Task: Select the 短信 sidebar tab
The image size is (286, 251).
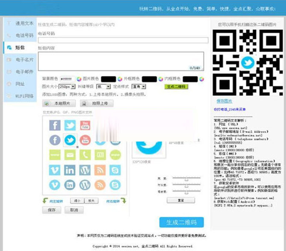Action: coord(20,47)
